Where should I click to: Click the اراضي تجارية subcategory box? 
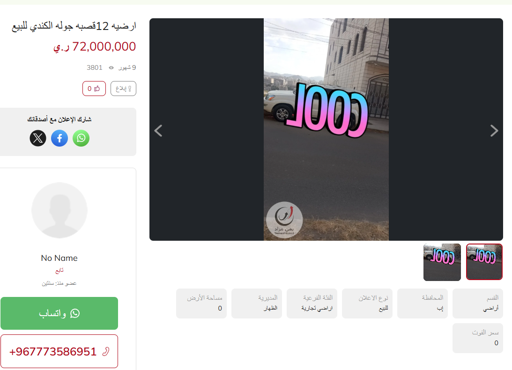point(312,303)
